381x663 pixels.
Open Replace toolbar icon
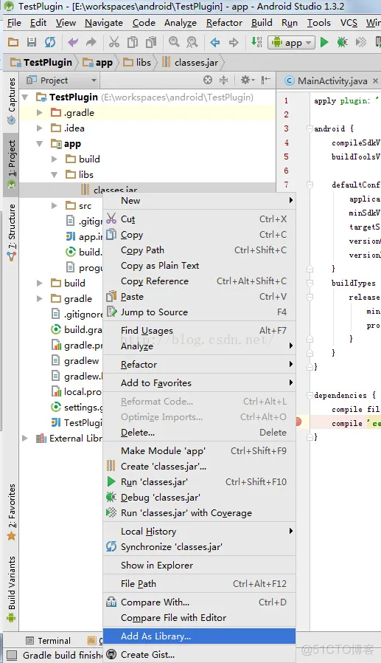pos(192,42)
